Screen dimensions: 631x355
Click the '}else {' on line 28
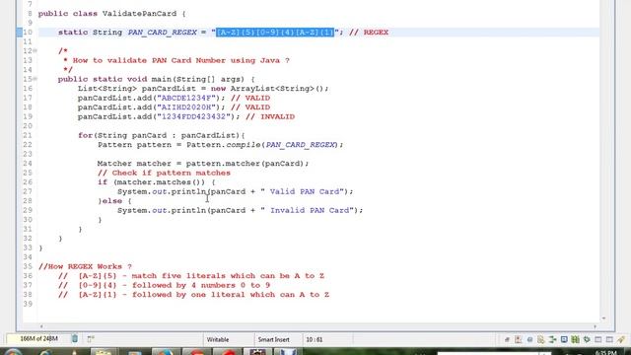tap(114, 201)
